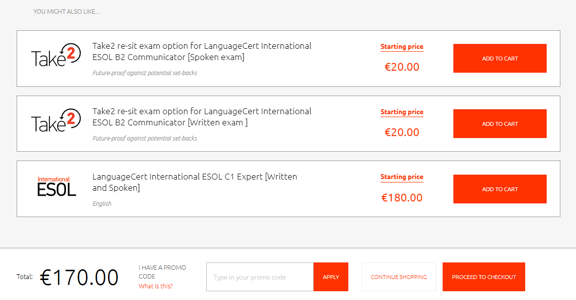The width and height of the screenshot is (576, 300).
Task: Add ESOL C1 Expert exam to cart
Action: [x=500, y=189]
